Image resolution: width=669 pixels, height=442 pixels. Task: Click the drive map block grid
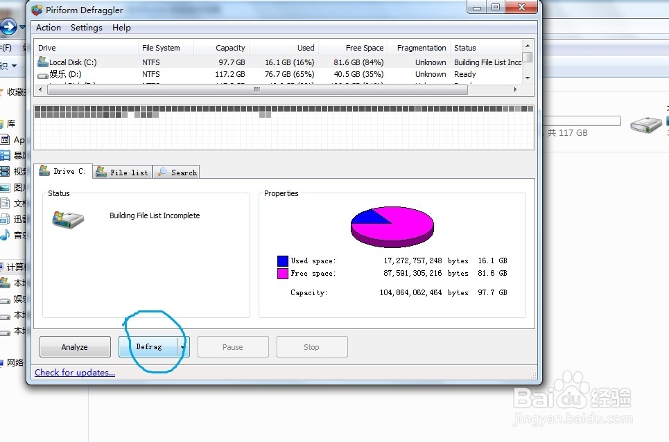284,127
